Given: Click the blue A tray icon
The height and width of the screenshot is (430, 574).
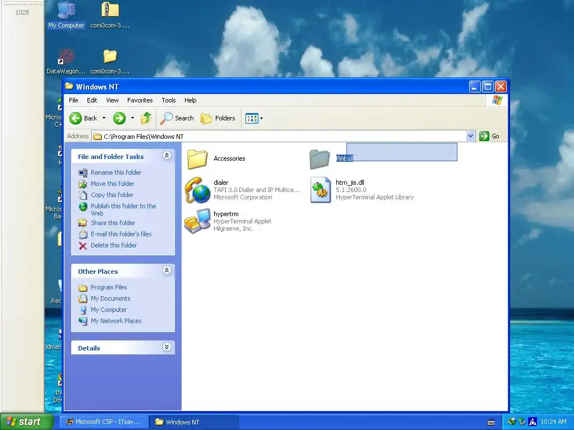Looking at the screenshot, I should coord(533,422).
